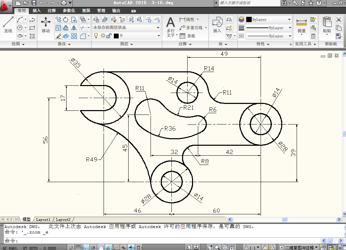Click the 移动 (Move) tool

pyautogui.click(x=46, y=24)
